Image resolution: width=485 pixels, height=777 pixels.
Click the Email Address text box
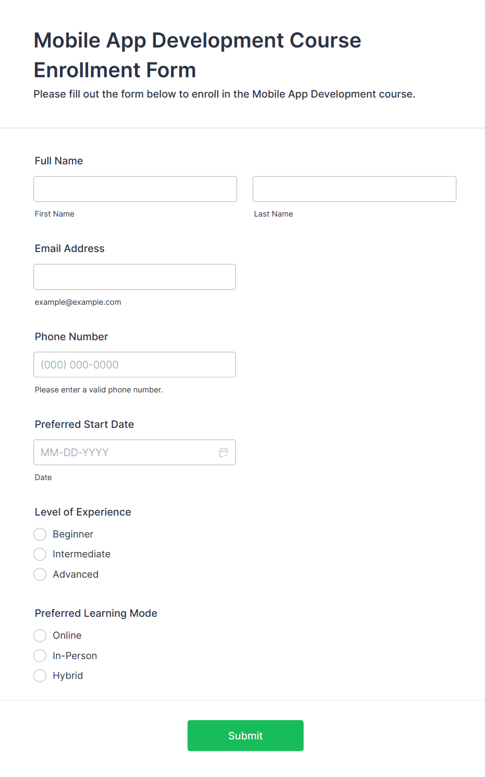[x=135, y=277]
